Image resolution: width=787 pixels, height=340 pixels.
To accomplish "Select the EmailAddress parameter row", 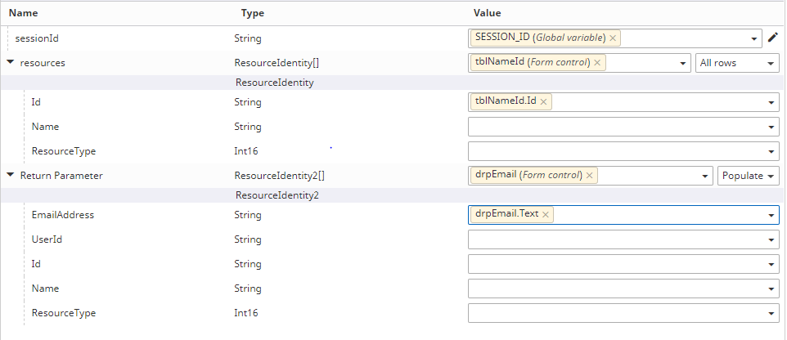I will (62, 215).
